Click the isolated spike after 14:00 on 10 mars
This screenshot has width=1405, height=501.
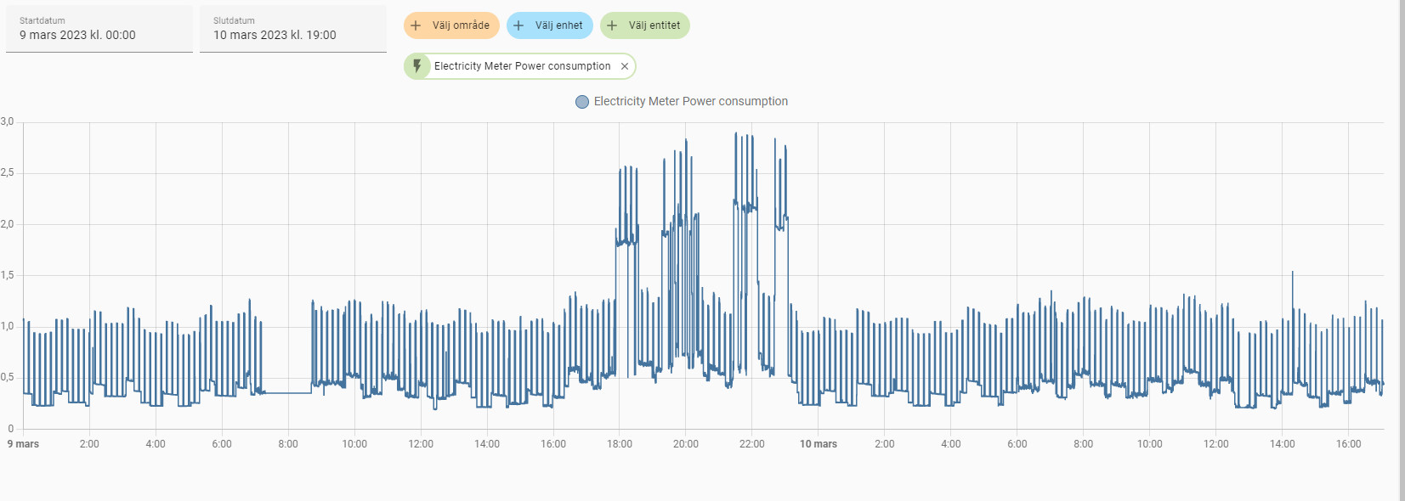tap(1293, 273)
